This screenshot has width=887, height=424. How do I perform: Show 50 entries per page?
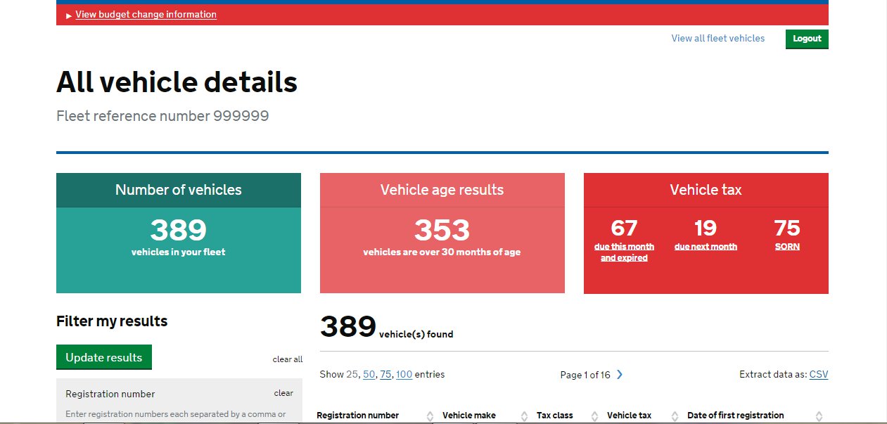click(x=368, y=374)
